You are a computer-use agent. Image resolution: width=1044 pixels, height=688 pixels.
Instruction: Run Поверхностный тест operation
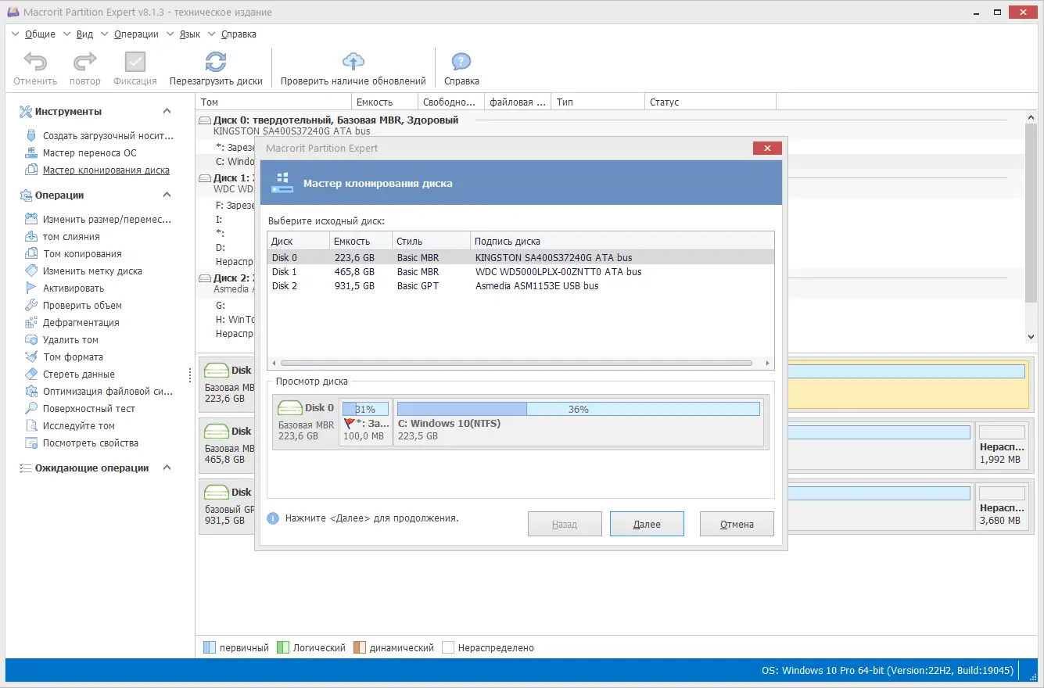coord(80,409)
